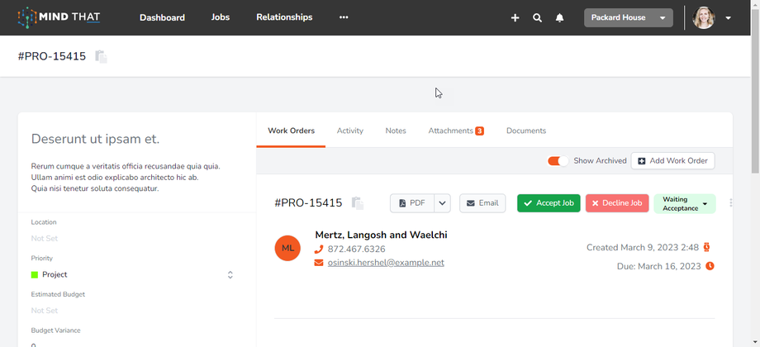
Task: Toggle the Show Archived switch
Action: [558, 161]
